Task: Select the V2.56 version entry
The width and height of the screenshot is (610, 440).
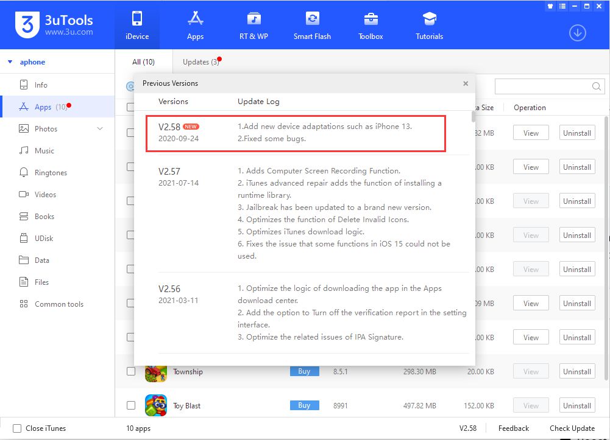Action: click(x=314, y=313)
